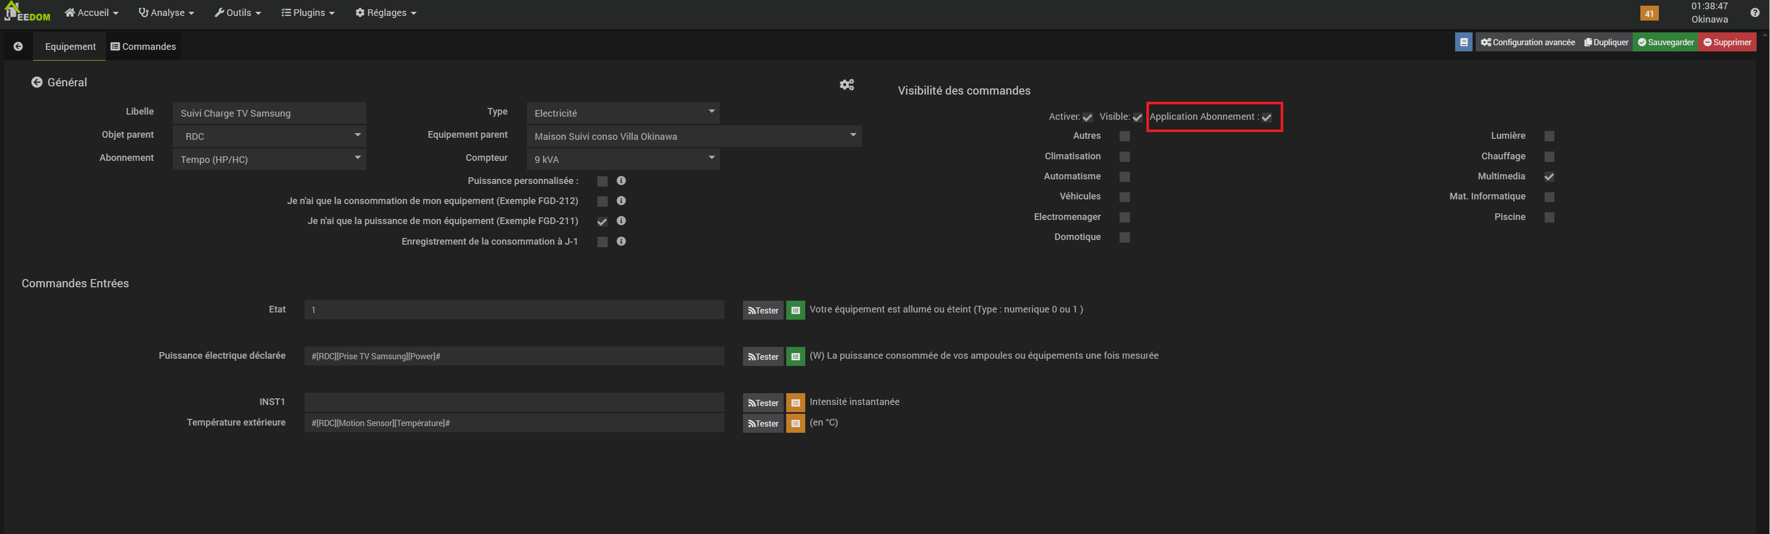Switch to the Commandes tab
The height and width of the screenshot is (534, 1770).
[144, 47]
